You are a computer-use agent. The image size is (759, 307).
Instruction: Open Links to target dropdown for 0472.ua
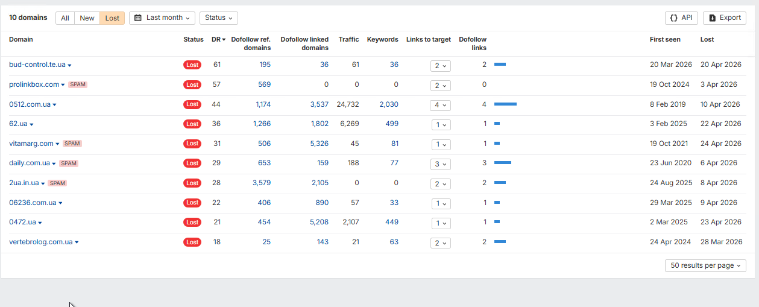tap(441, 223)
